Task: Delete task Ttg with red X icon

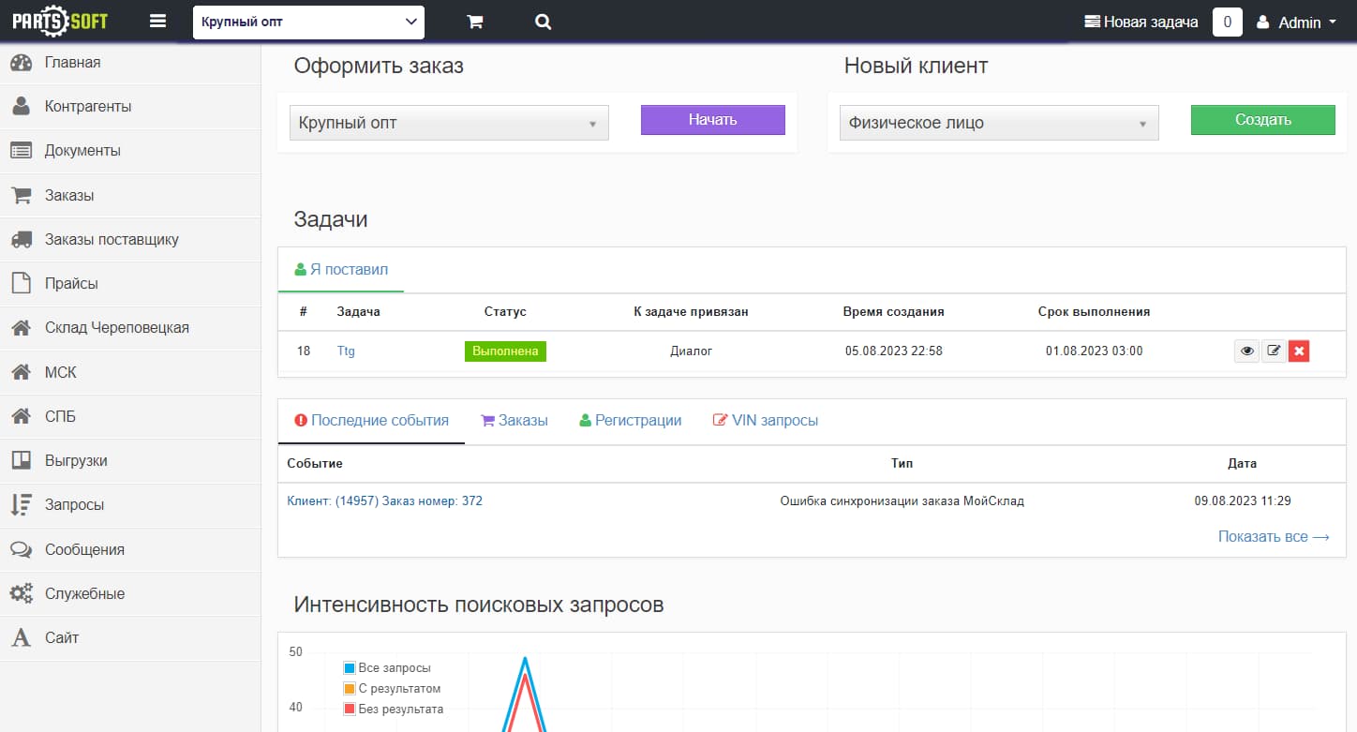Action: click(x=1299, y=351)
